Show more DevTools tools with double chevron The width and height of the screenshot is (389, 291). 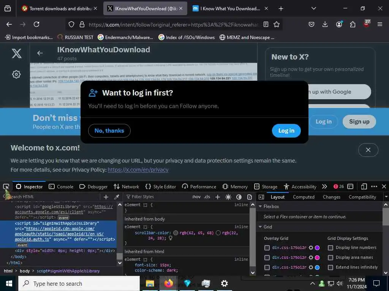pos(324,186)
